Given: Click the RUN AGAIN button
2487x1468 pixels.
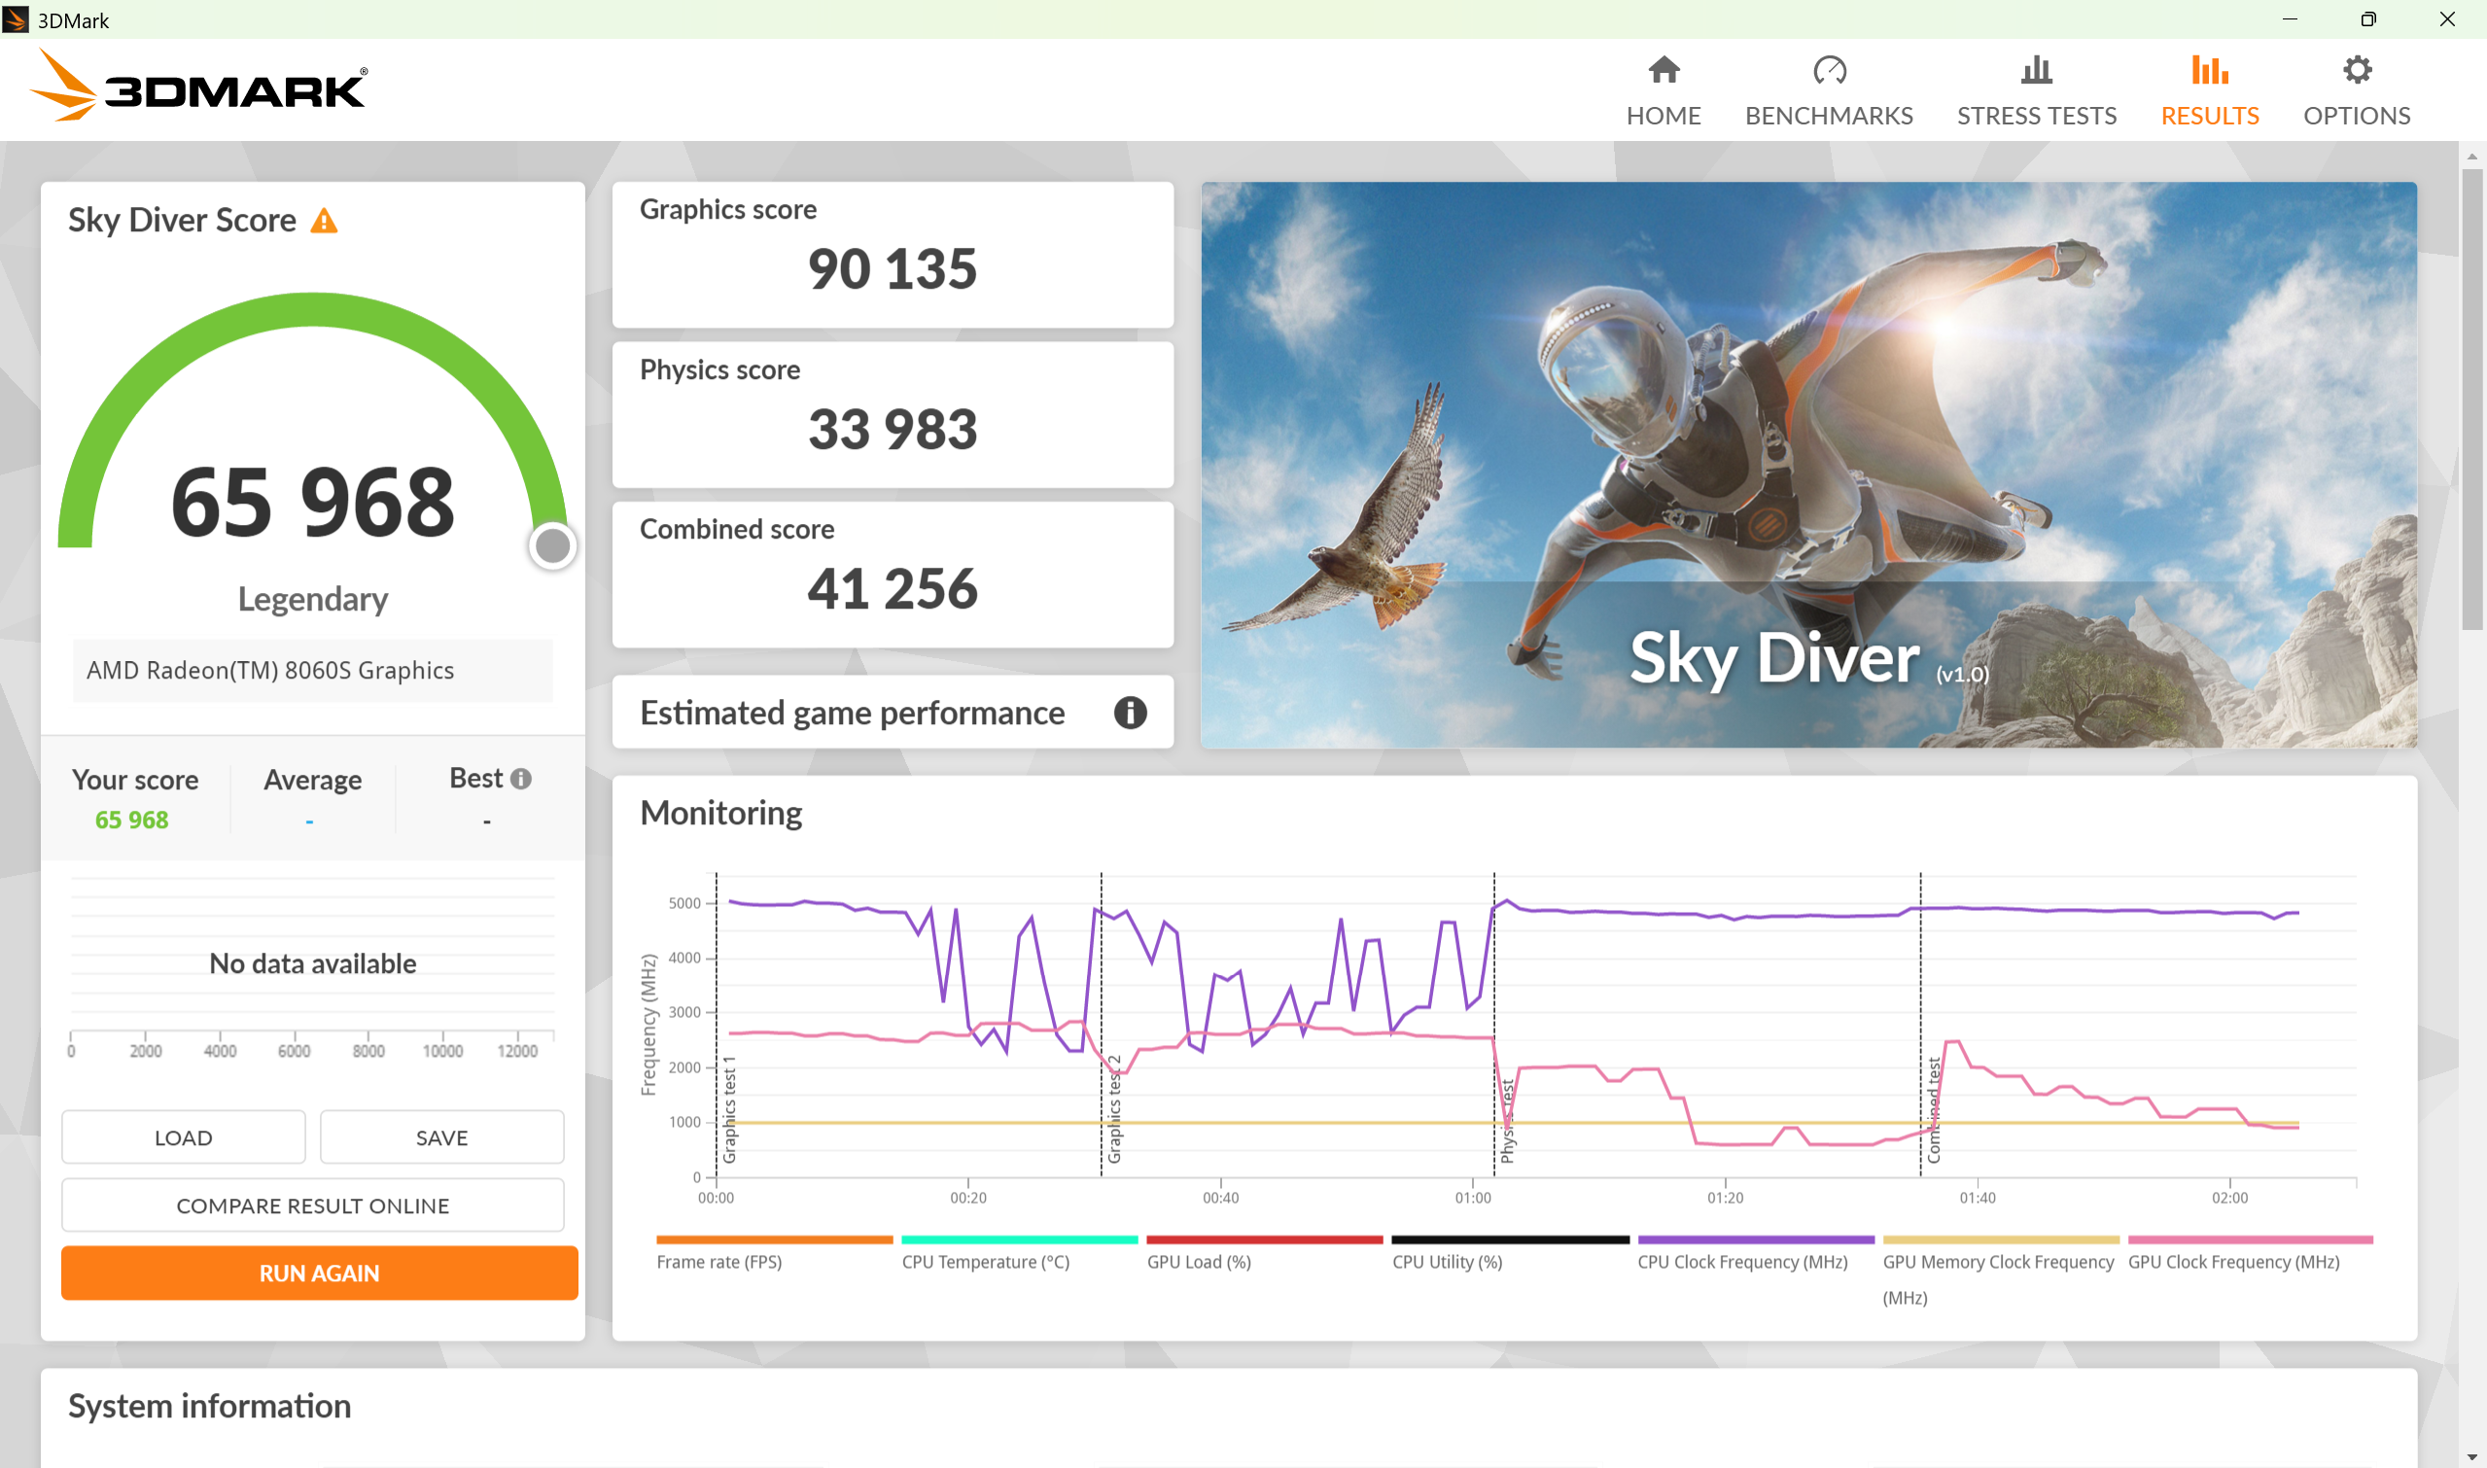Looking at the screenshot, I should coord(319,1273).
